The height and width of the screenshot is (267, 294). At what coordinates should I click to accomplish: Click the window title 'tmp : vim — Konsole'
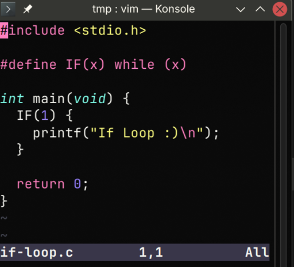pos(144,9)
